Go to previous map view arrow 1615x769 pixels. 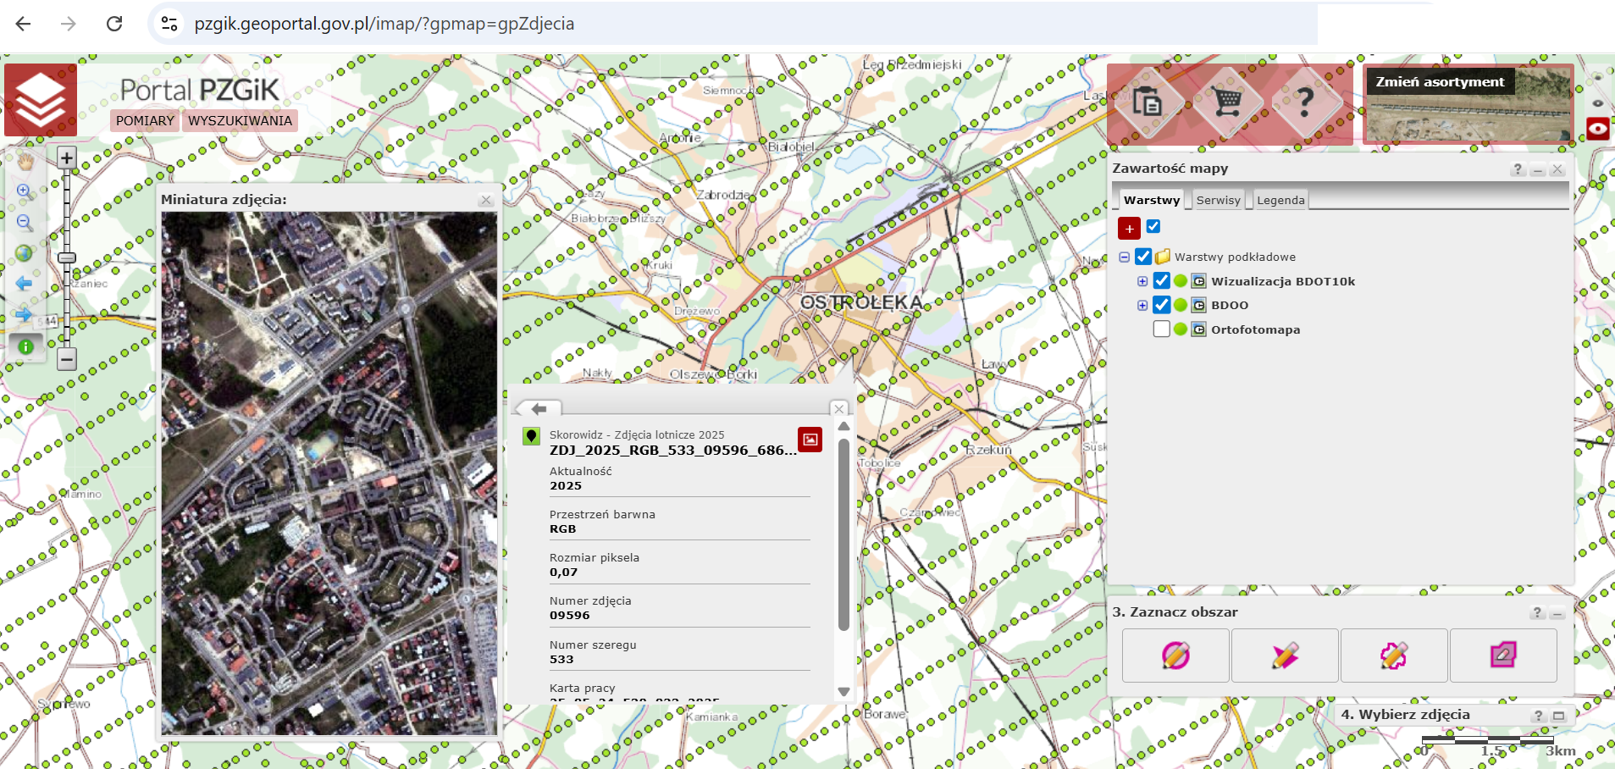click(x=25, y=284)
